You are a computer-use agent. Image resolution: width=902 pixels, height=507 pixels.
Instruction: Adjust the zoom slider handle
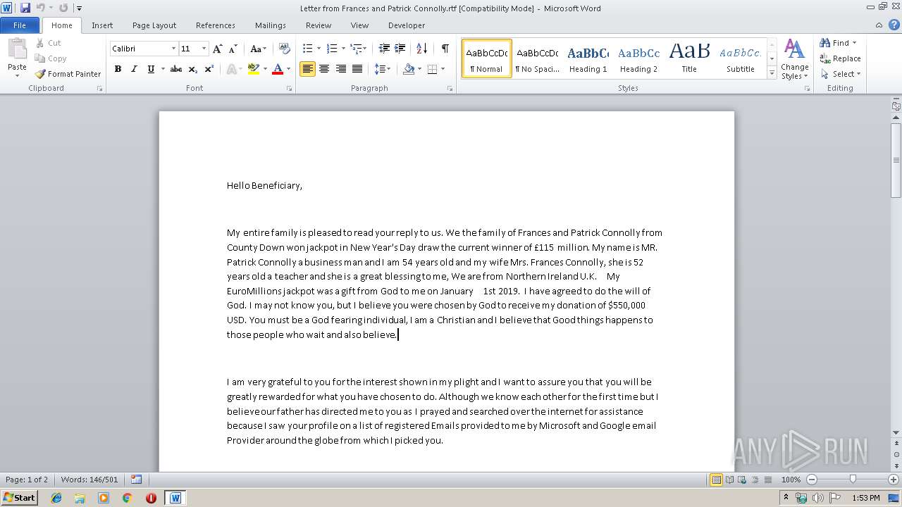click(x=853, y=480)
